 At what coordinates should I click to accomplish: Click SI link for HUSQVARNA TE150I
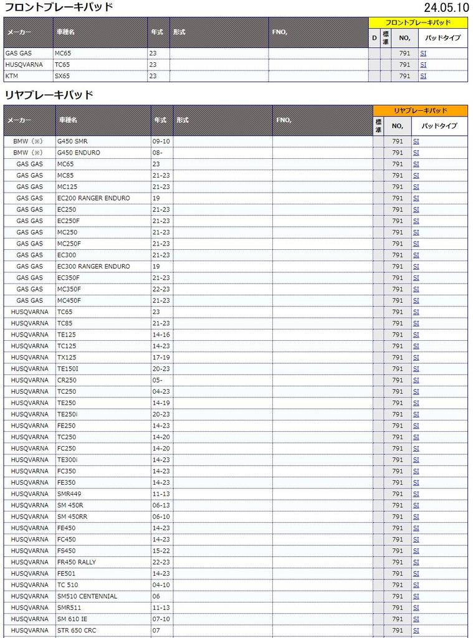pos(416,369)
